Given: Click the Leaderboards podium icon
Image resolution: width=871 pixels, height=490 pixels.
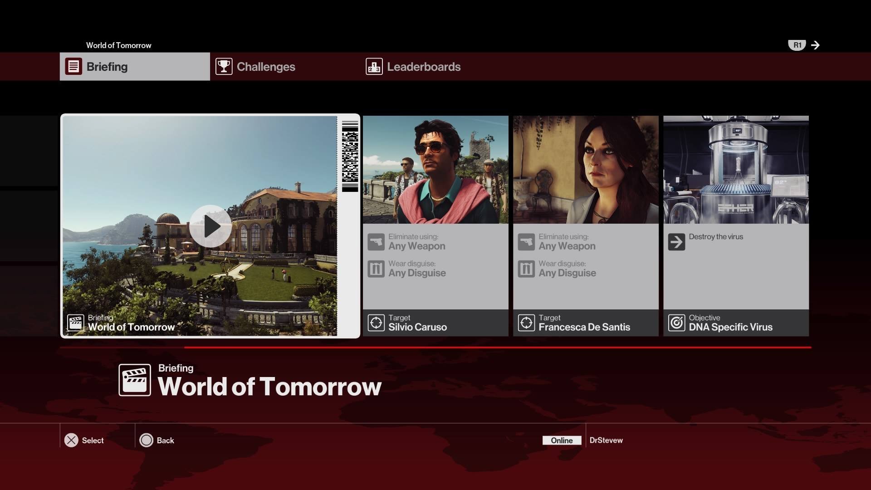Looking at the screenshot, I should coord(374,67).
